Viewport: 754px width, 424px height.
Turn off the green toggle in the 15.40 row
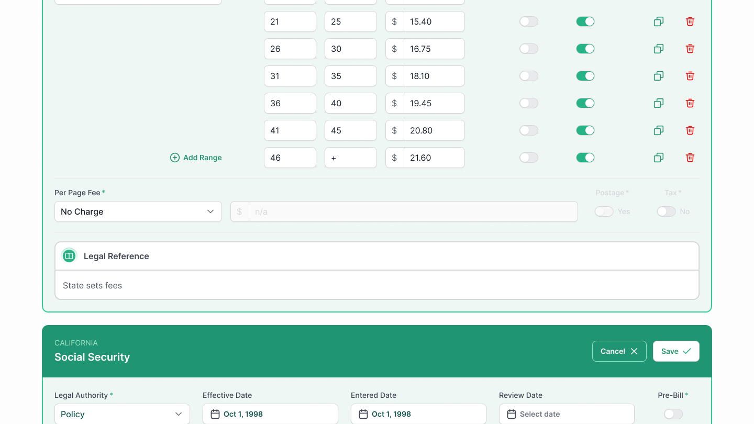585,21
